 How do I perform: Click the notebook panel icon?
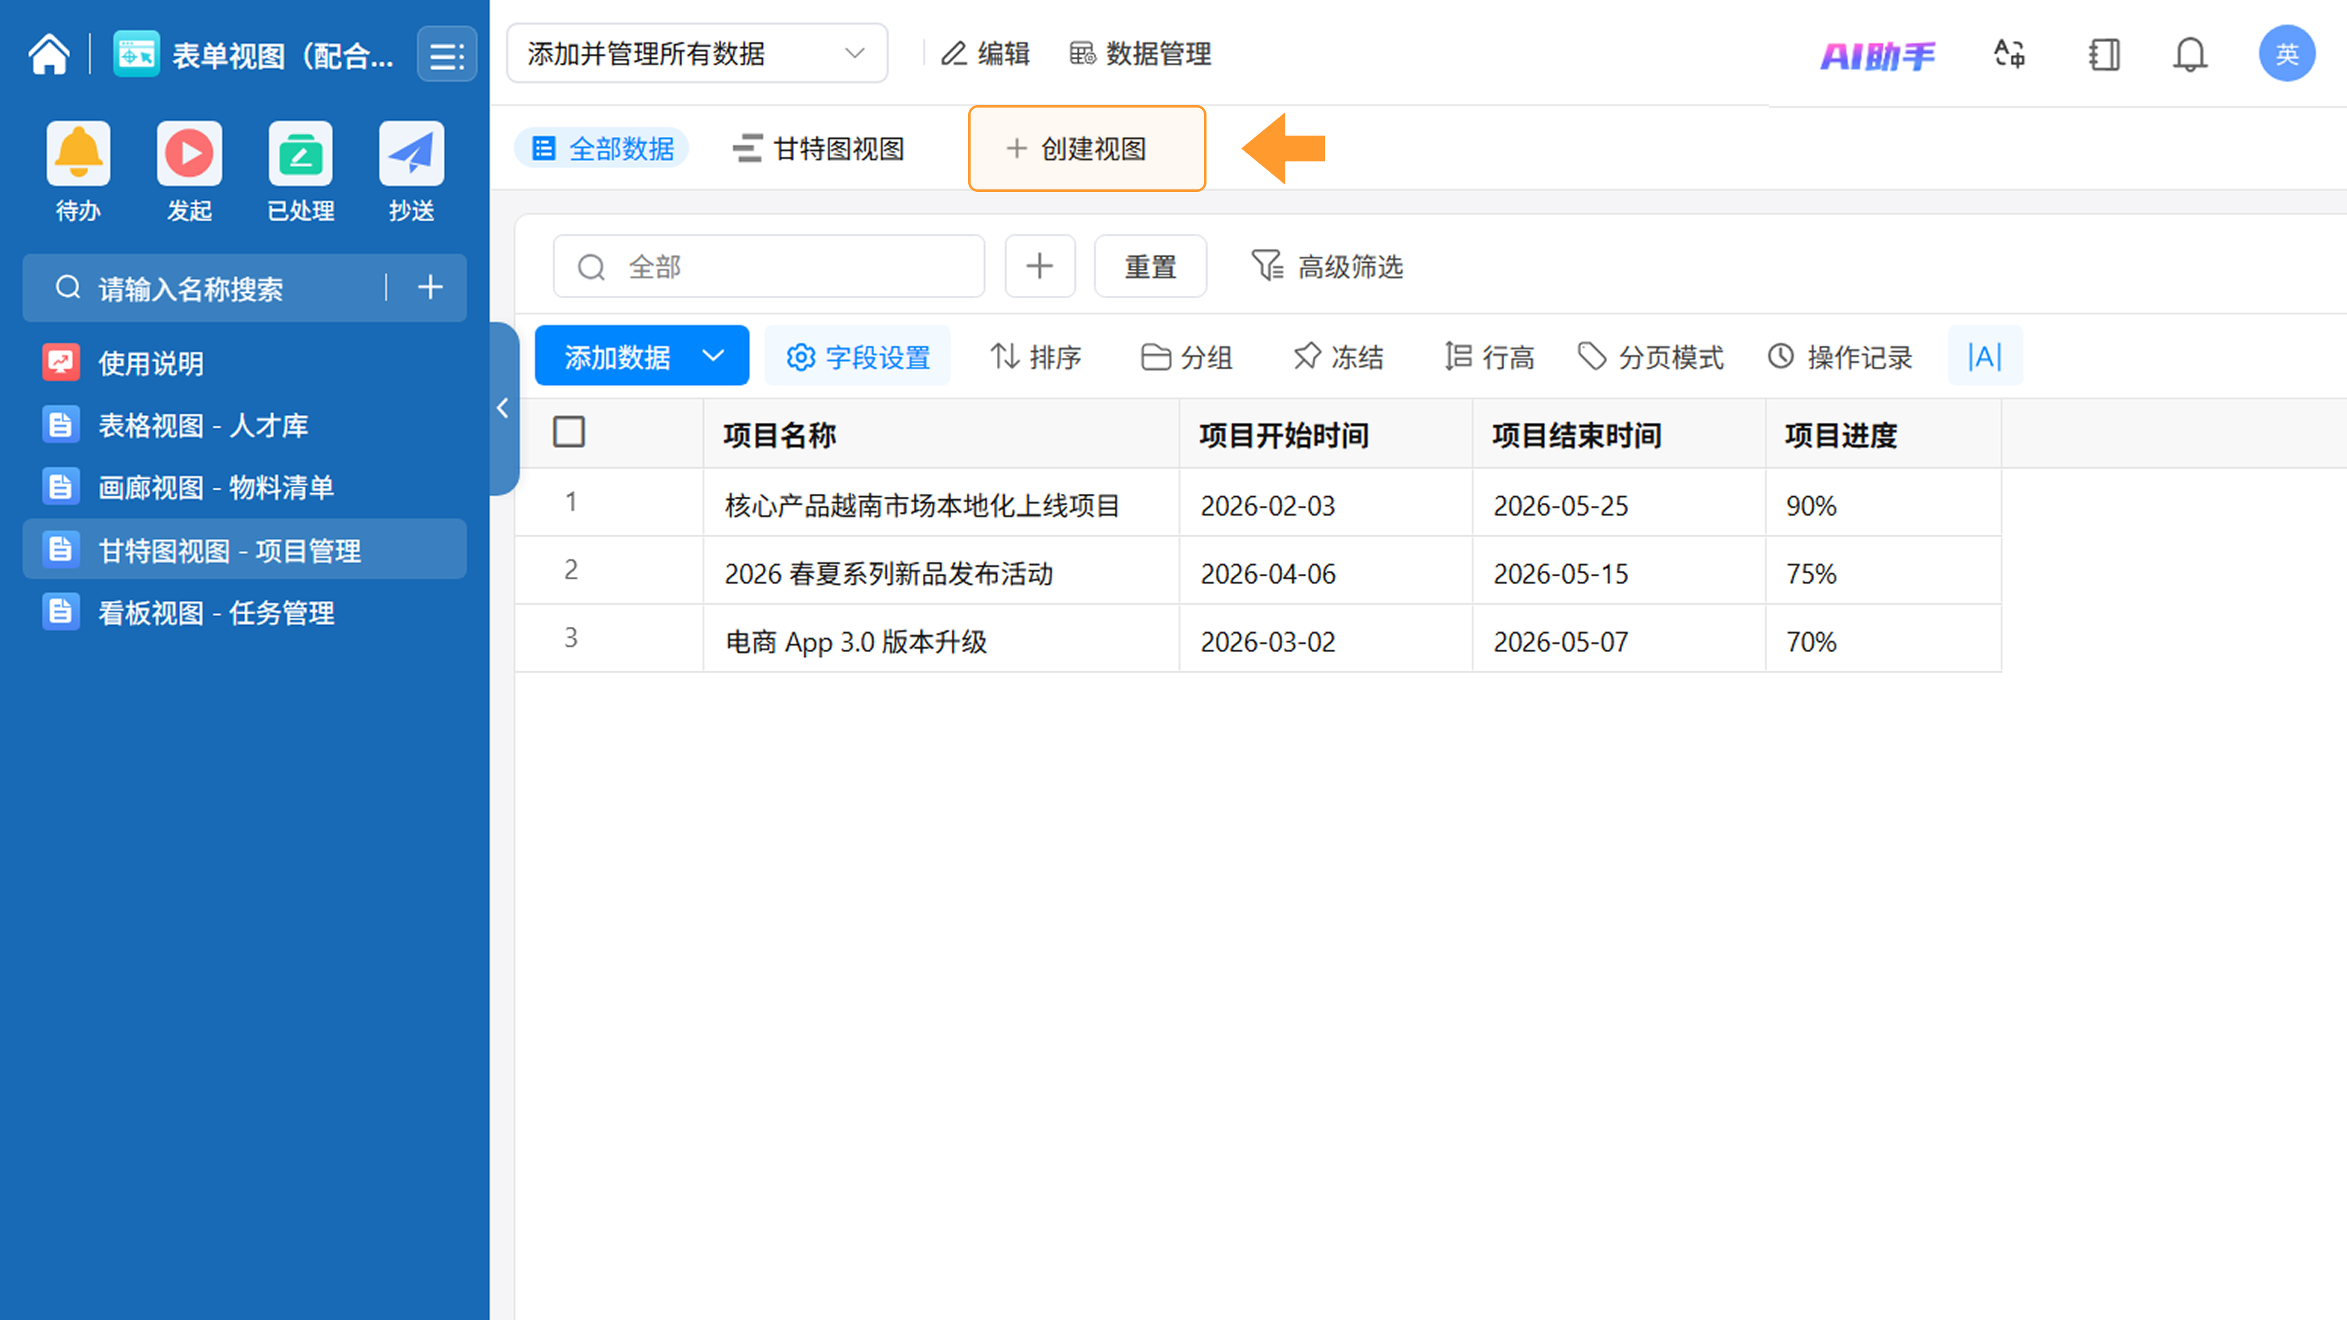click(2104, 54)
